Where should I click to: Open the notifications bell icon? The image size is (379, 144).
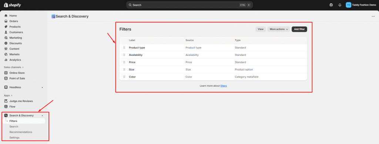tap(340, 5)
